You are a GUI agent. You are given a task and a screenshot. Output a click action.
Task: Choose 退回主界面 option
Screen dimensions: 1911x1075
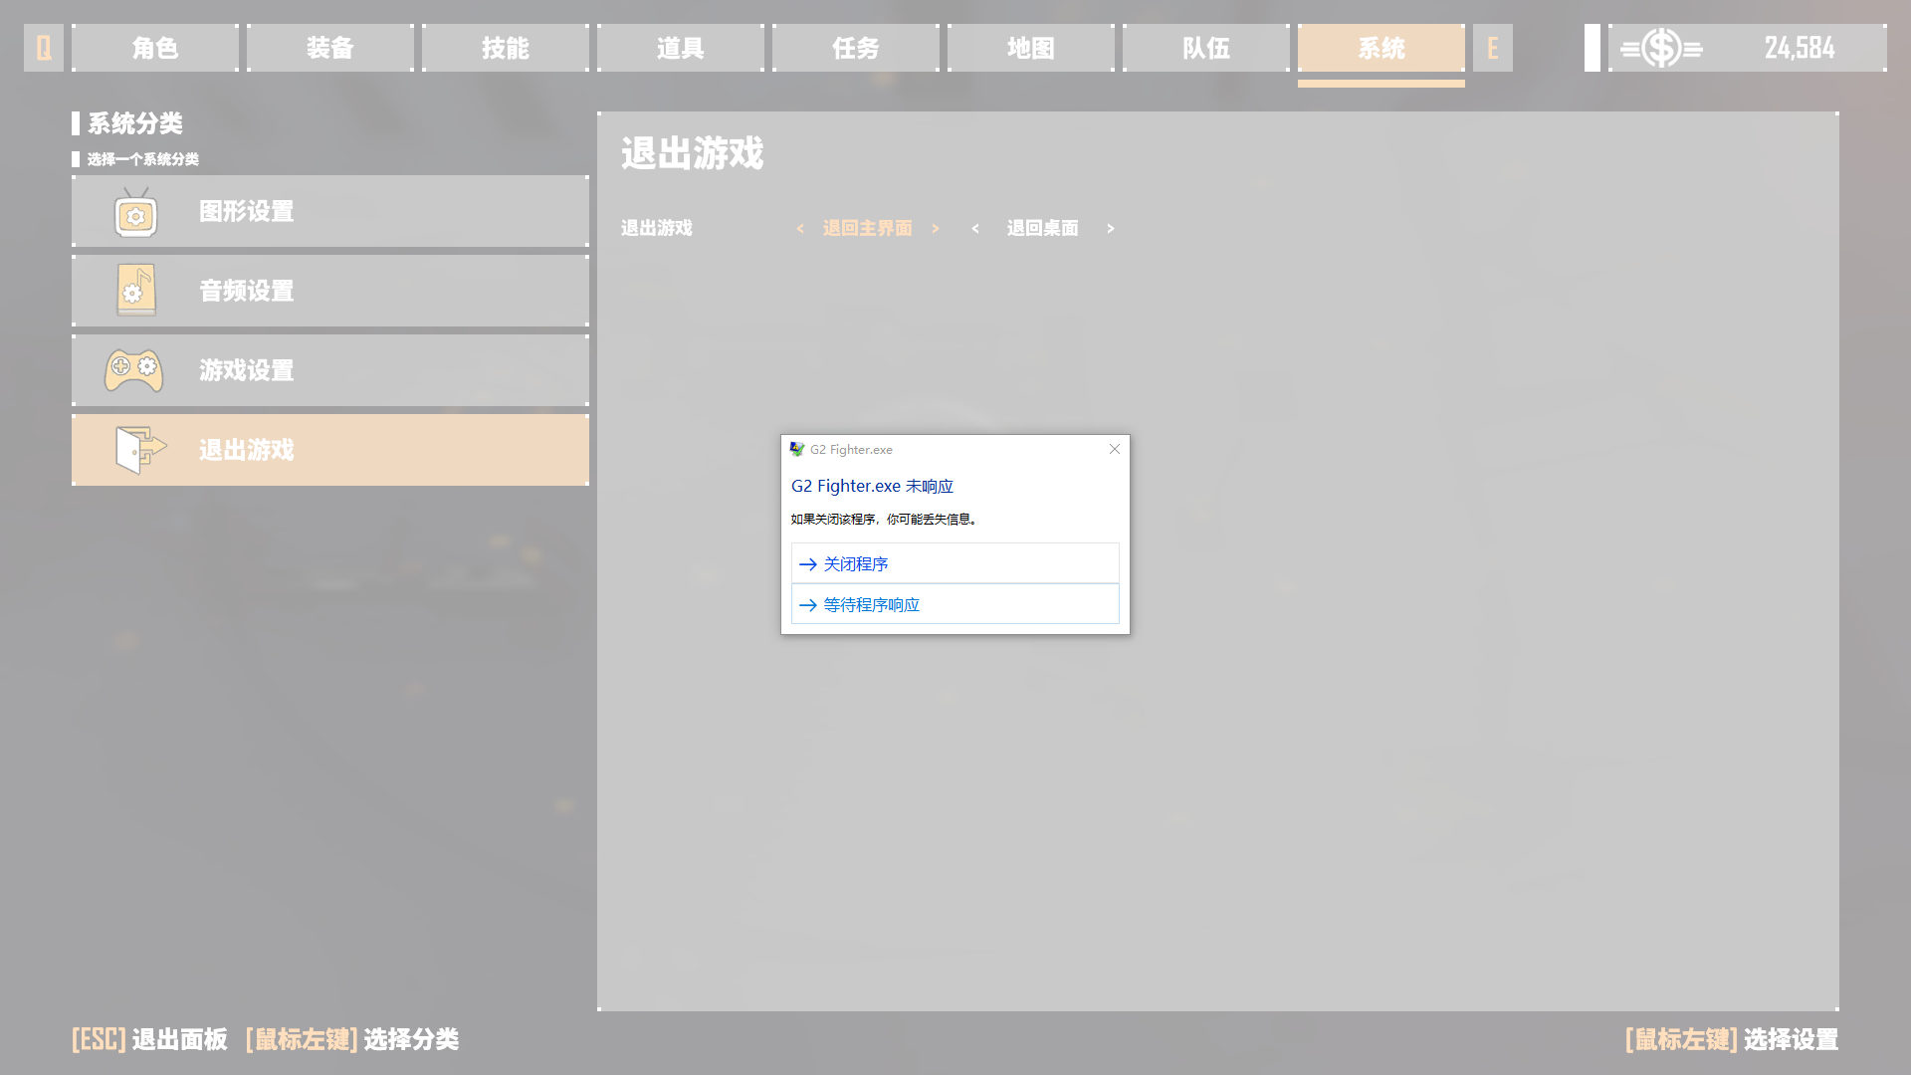pos(867,228)
